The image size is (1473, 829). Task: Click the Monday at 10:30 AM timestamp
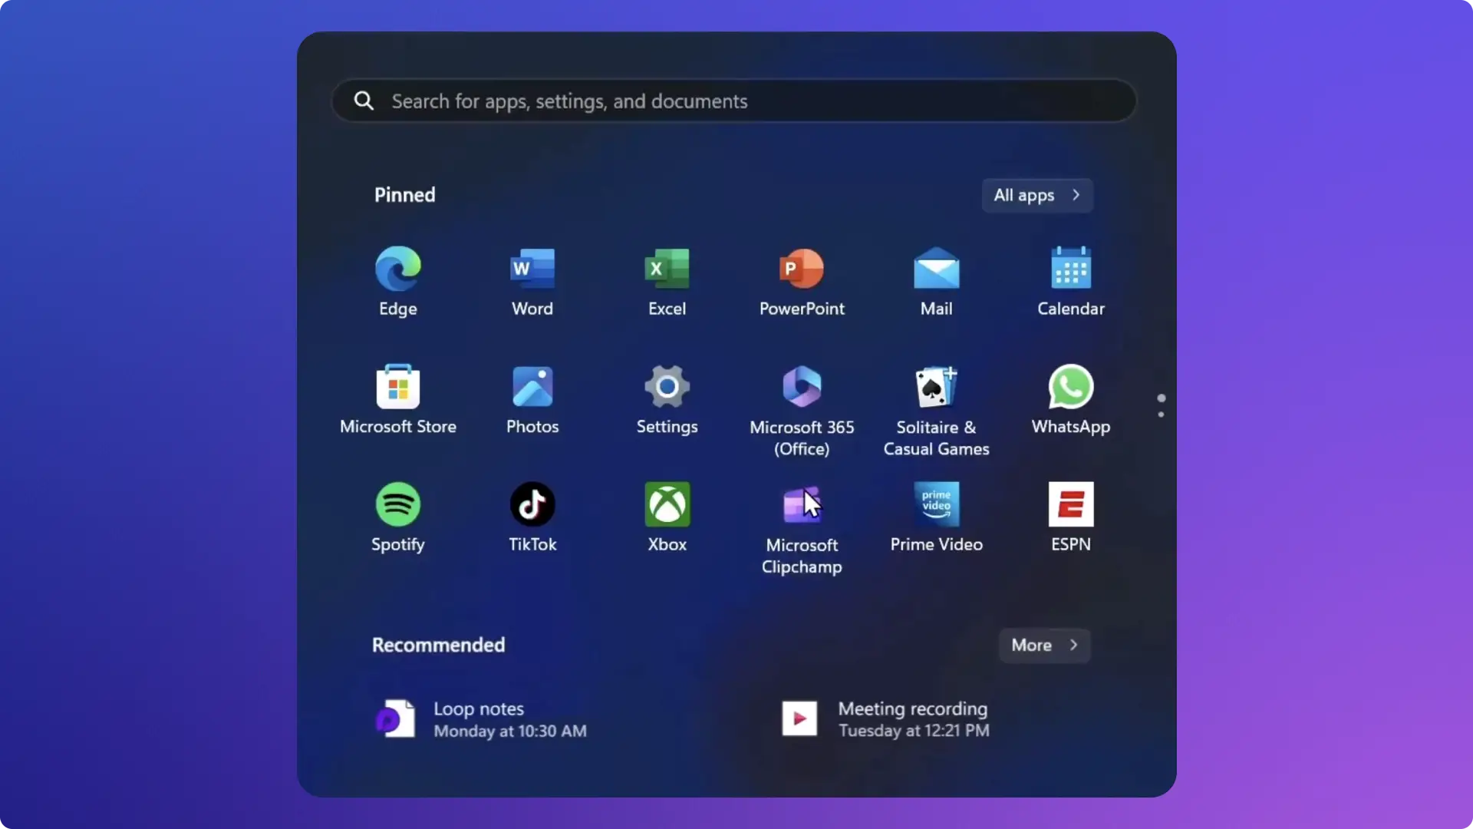coord(510,731)
